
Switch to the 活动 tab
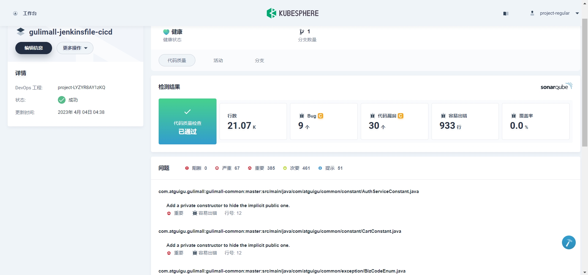coord(218,61)
